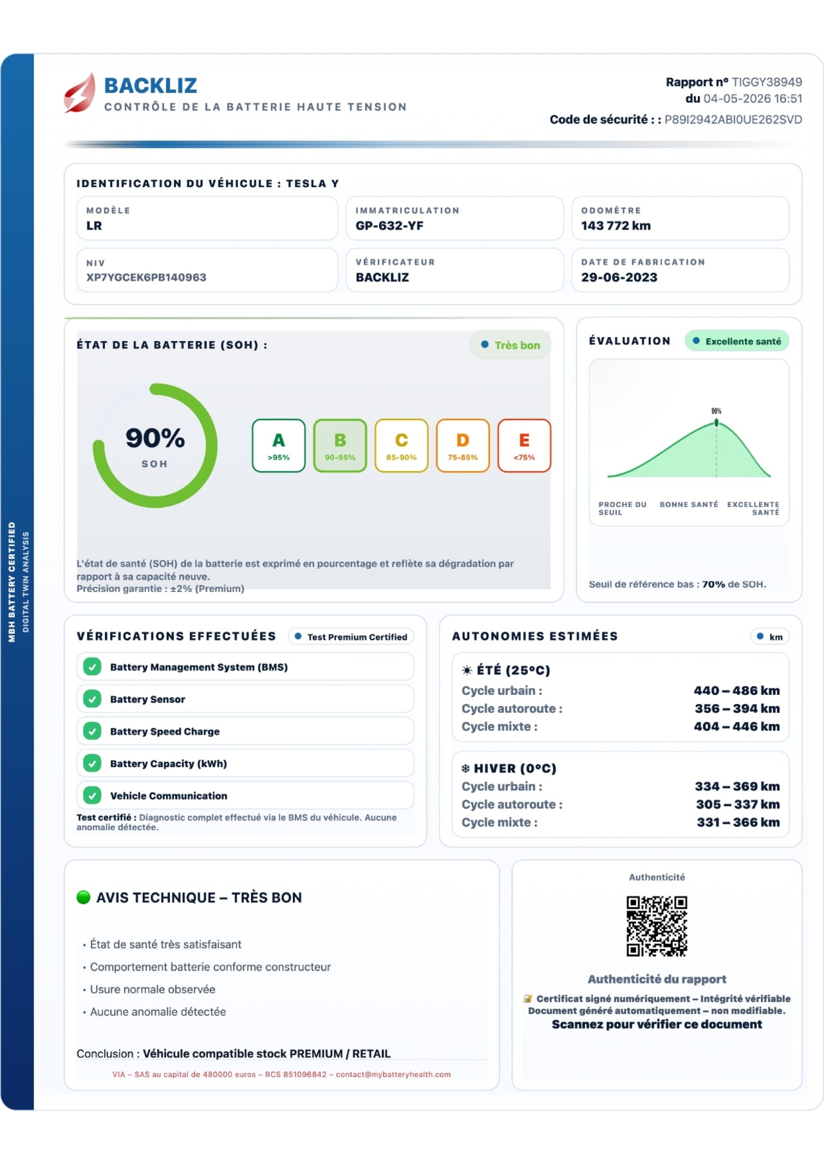Click the security code P89I2942ABI0UE262SVD

(733, 120)
